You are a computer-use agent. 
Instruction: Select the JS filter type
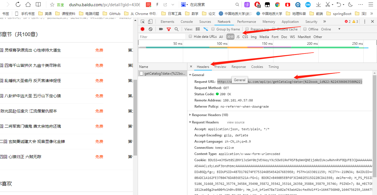238,37
